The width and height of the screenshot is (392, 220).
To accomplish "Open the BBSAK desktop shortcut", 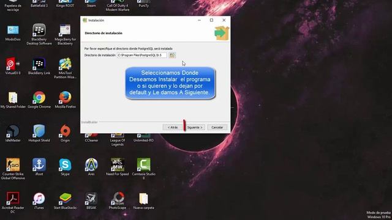I will pos(91,200).
